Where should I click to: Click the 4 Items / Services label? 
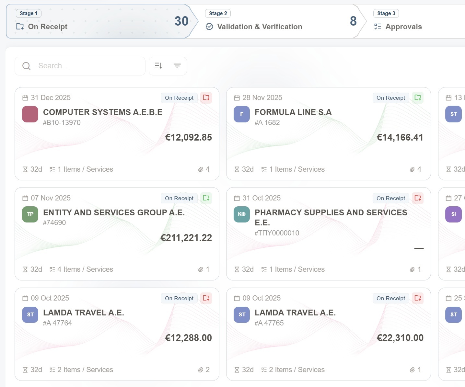click(x=85, y=269)
